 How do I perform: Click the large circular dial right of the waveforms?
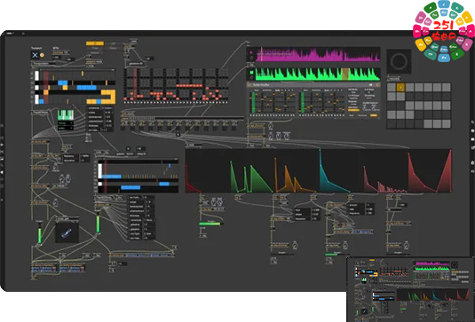pos(399,61)
